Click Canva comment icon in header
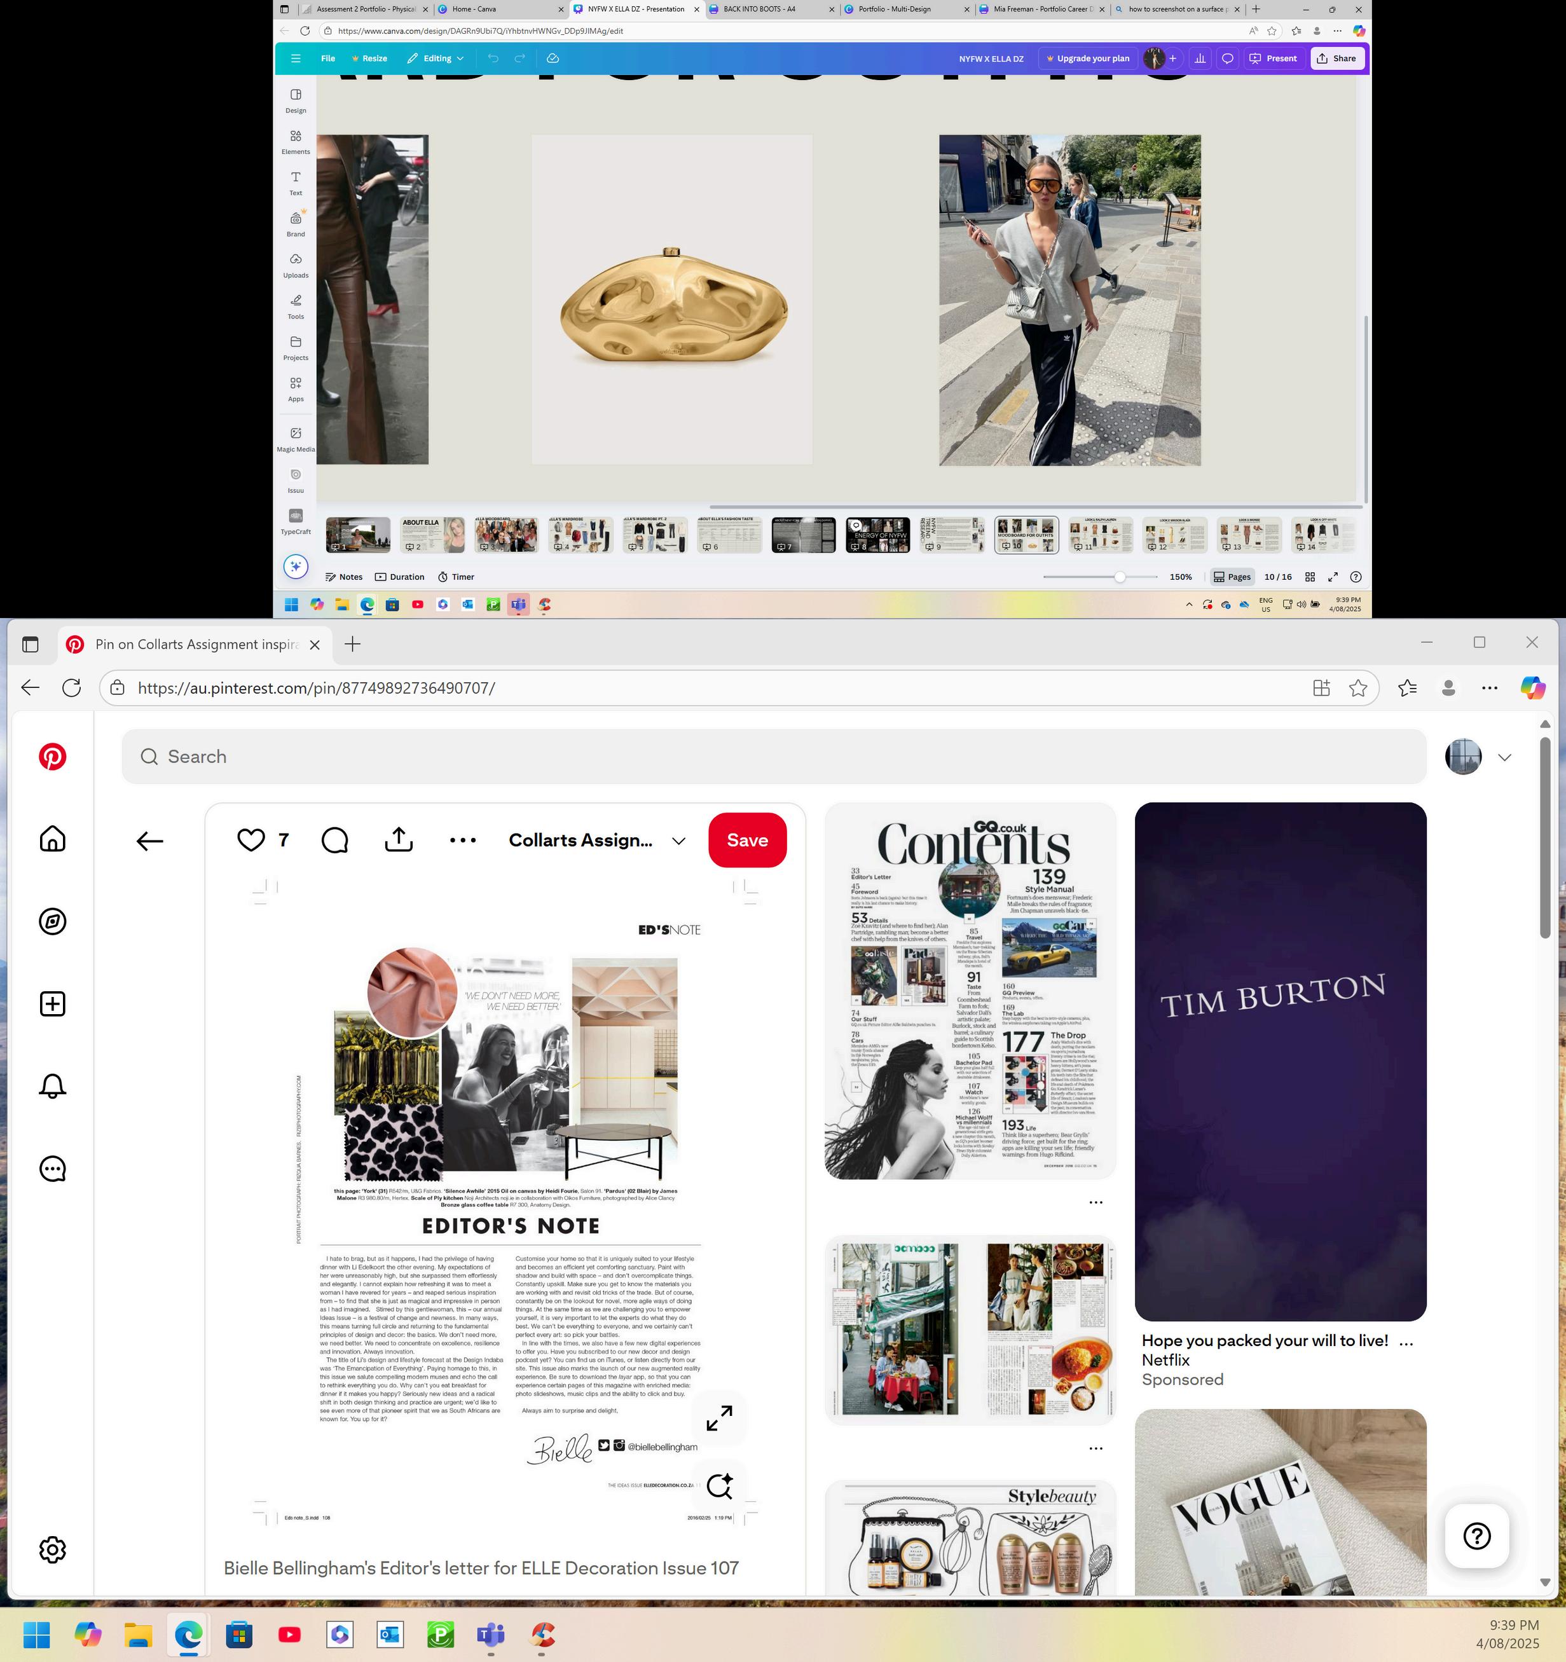Image resolution: width=1566 pixels, height=1662 pixels. pyautogui.click(x=1227, y=58)
